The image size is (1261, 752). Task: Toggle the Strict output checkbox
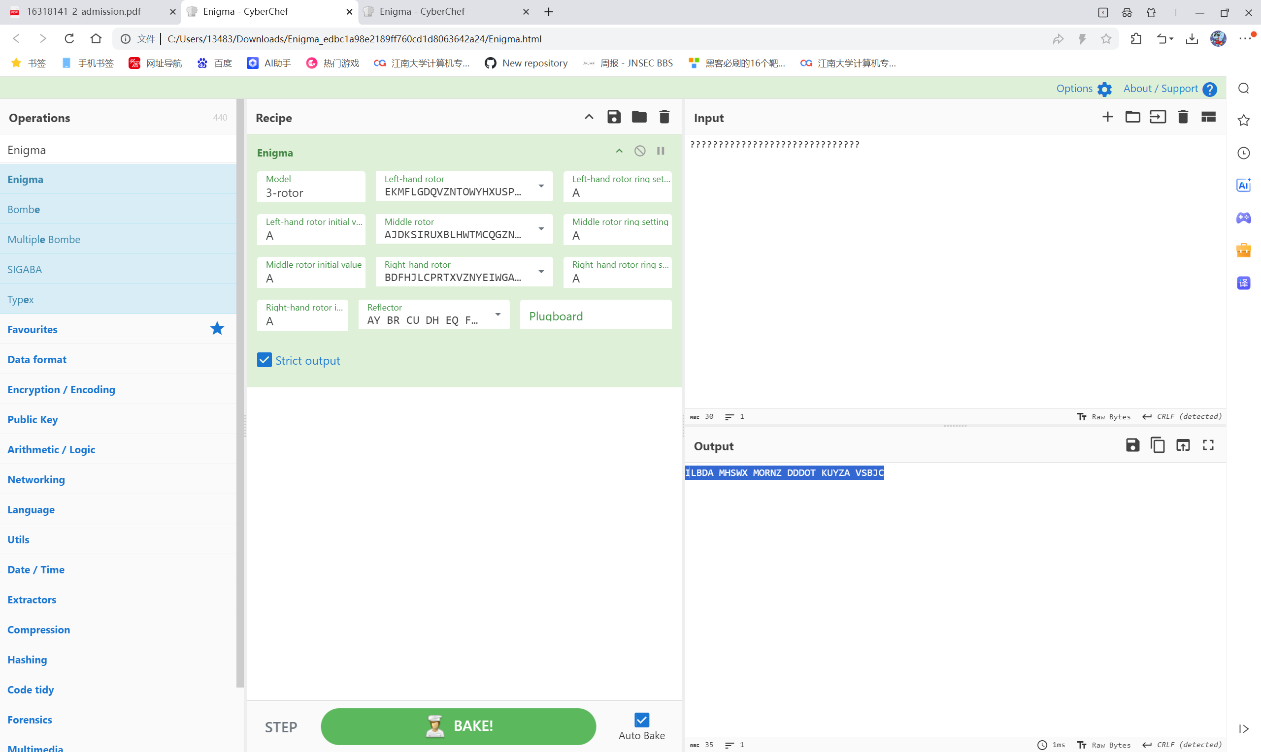(x=264, y=360)
